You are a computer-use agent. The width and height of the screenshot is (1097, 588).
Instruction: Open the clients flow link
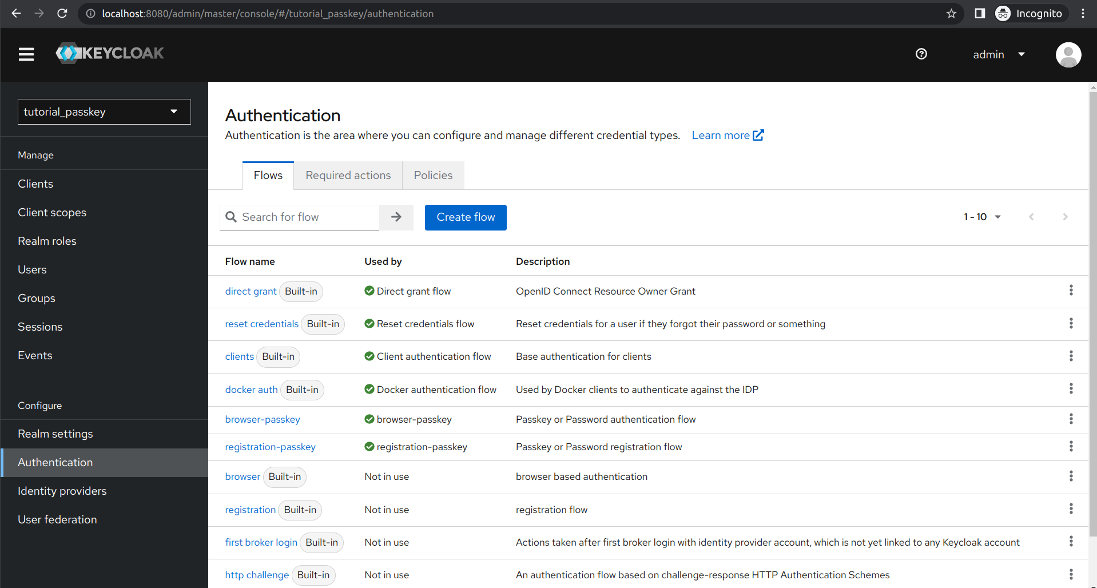coord(239,356)
